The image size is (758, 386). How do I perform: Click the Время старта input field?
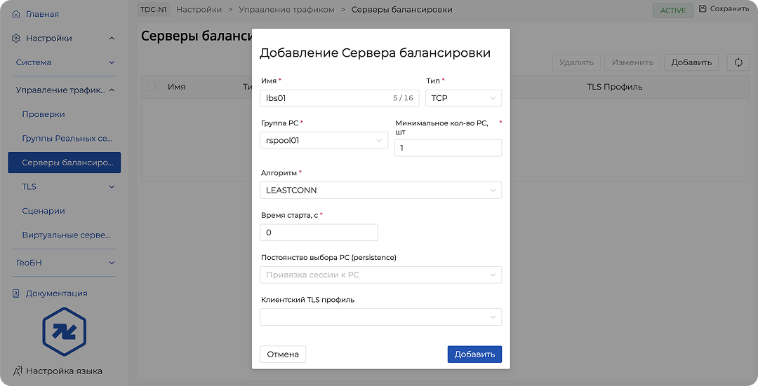(x=319, y=233)
